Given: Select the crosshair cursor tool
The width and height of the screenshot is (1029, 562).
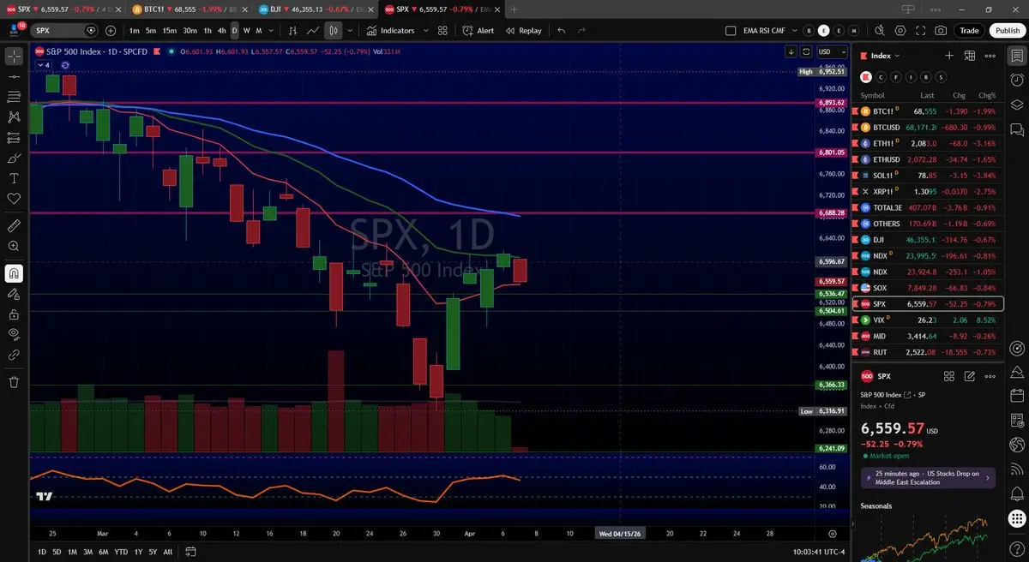Looking at the screenshot, I should pyautogui.click(x=14, y=57).
